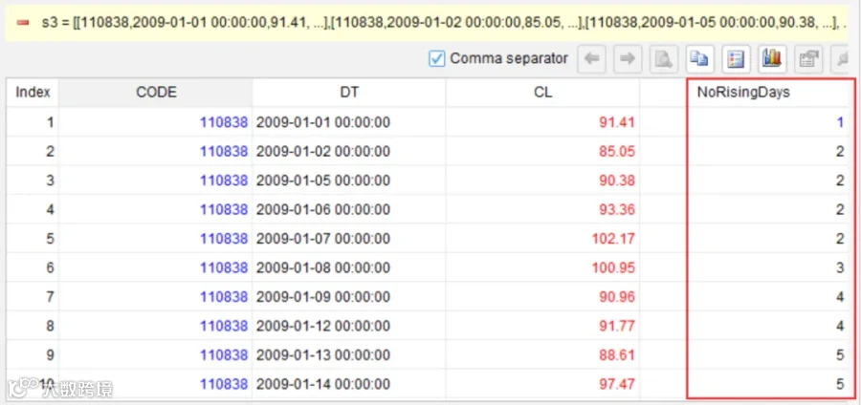Click the forward arrow toolbar icon
Screen dimensions: 861x405
pyautogui.click(x=627, y=59)
